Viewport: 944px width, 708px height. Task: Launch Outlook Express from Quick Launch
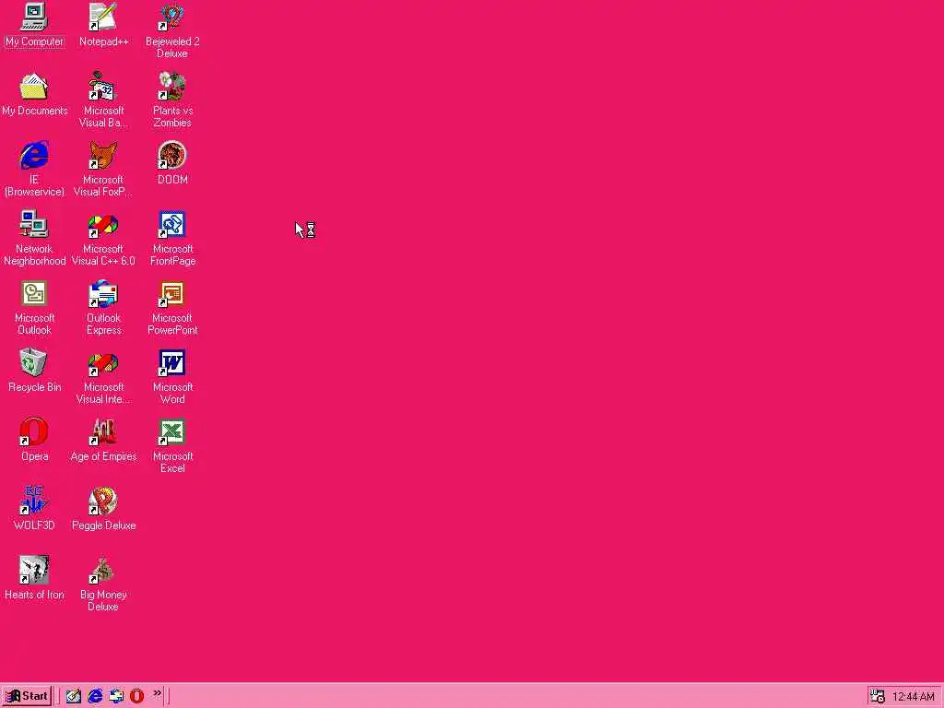tap(116, 696)
